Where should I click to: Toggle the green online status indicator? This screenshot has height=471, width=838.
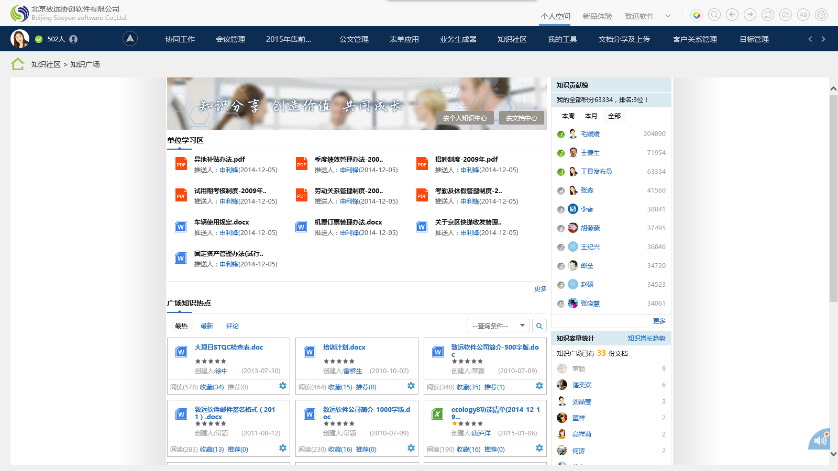[39, 39]
